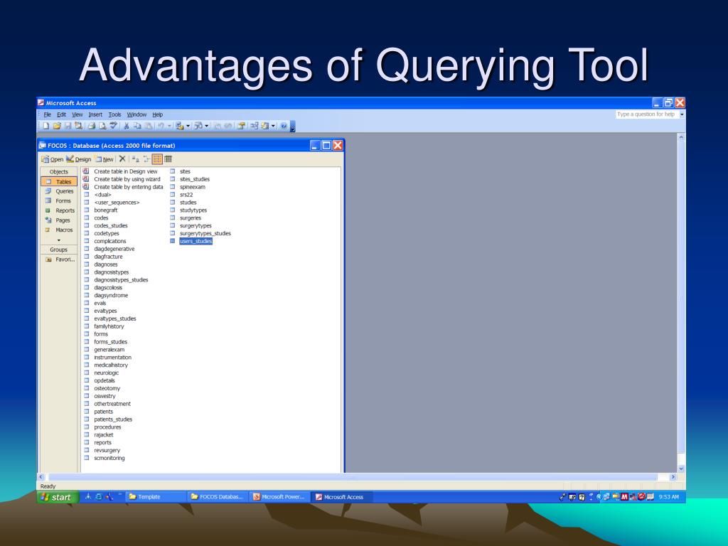Open the Insert menu

click(95, 114)
